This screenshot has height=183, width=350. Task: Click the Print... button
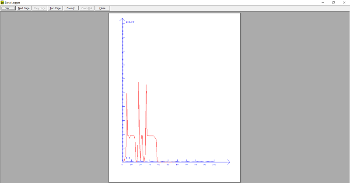click(8, 8)
